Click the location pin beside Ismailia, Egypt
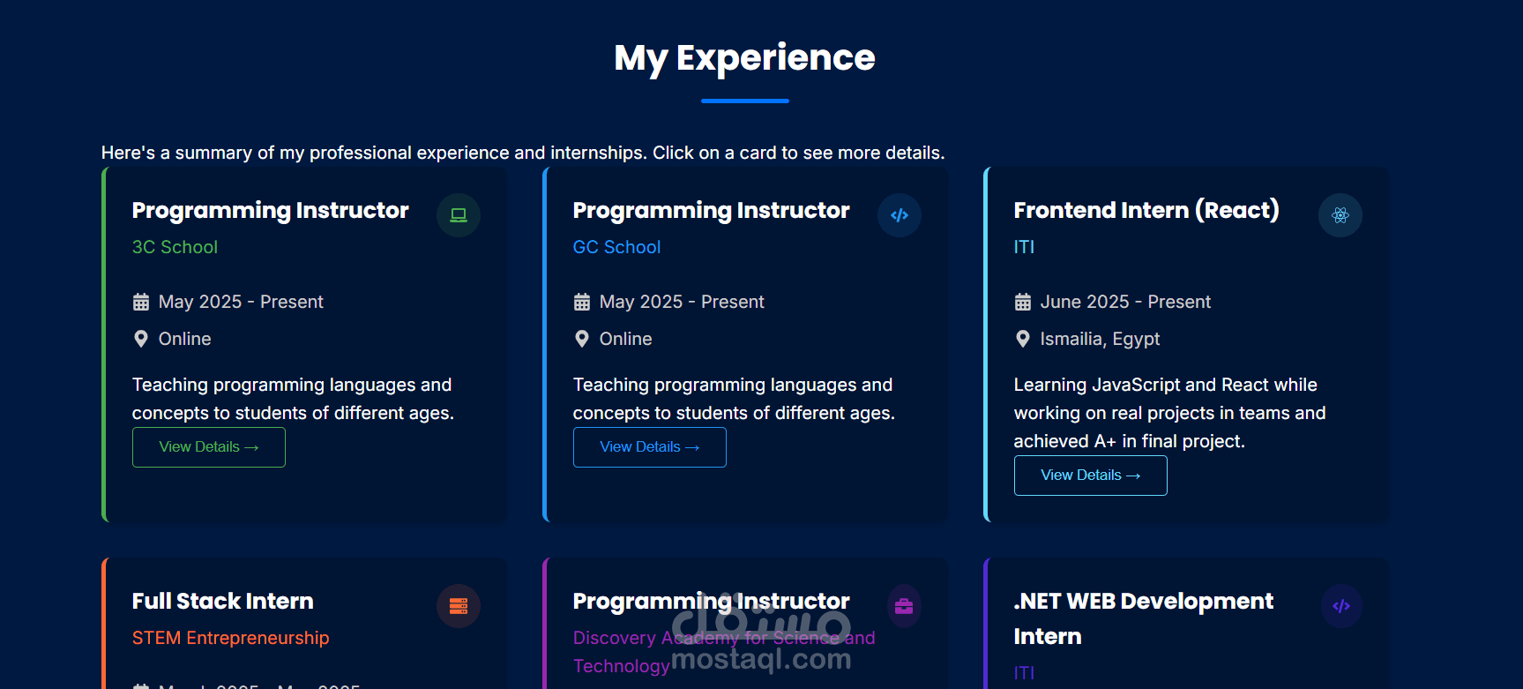The height and width of the screenshot is (689, 1523). coord(1023,339)
